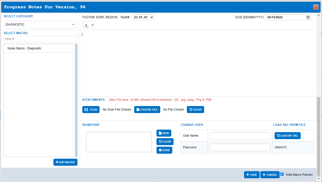Screen dimensions: 322x182
Task: Open the font color dropdown arrow
Action: (93, 25)
